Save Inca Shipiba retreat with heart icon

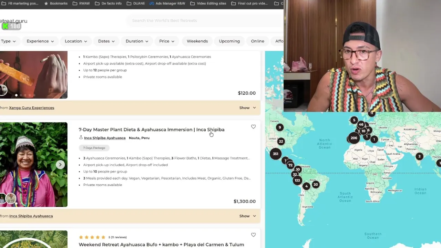[x=253, y=127]
